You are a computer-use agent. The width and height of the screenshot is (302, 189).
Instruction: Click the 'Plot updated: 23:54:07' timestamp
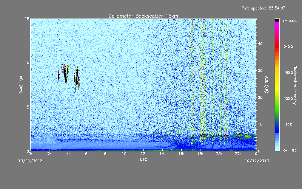click(263, 8)
